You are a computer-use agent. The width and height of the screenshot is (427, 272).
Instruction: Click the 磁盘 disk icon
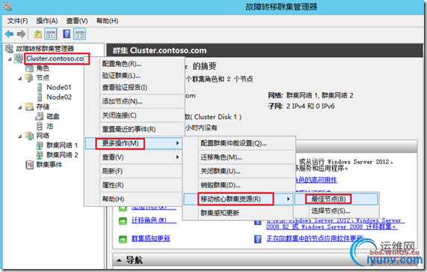point(39,116)
